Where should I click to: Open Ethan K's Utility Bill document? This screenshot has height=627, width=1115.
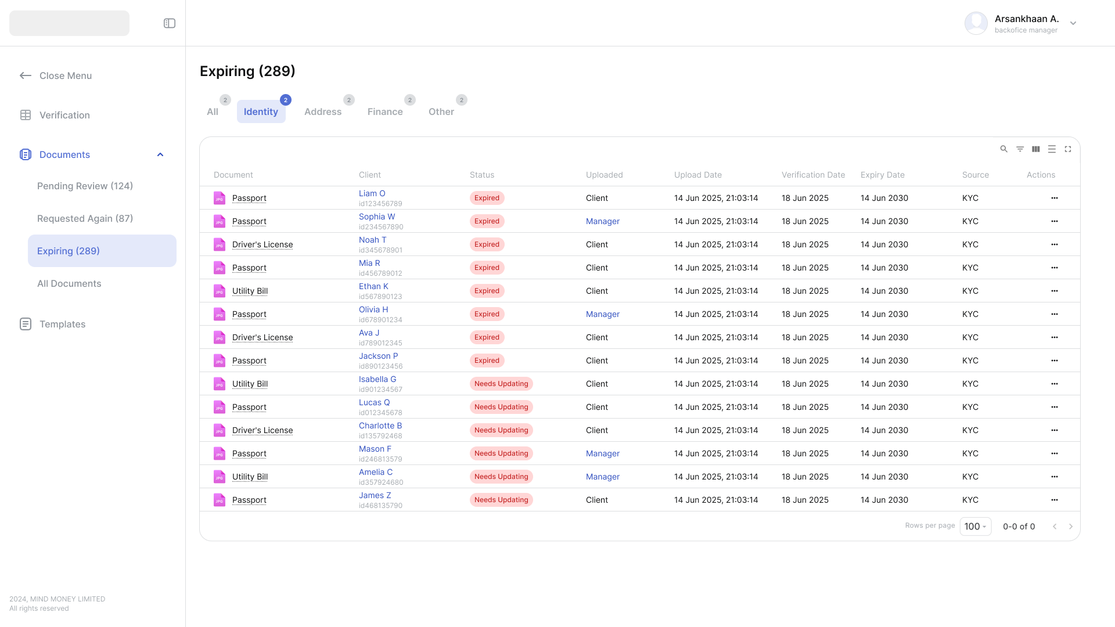click(x=250, y=291)
